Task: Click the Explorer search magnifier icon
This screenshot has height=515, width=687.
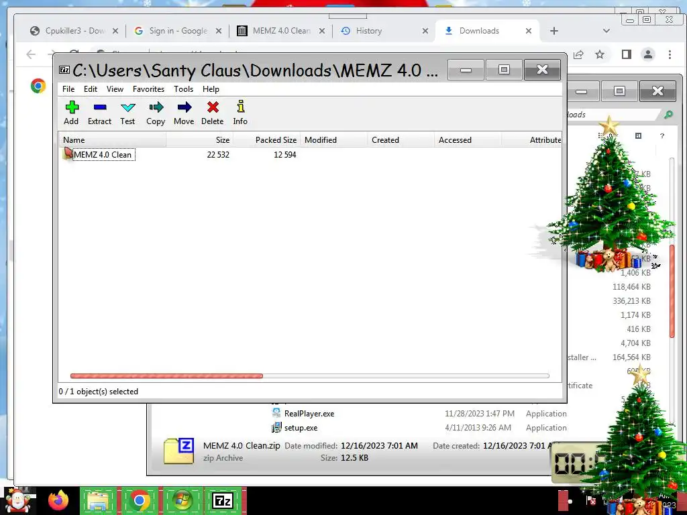Action: pyautogui.click(x=669, y=115)
